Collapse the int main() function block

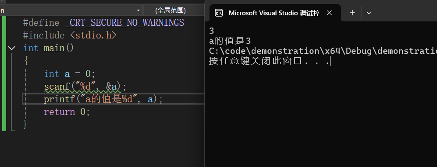(12, 48)
